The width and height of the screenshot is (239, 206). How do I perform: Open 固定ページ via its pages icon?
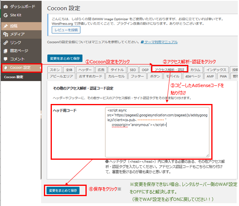(5, 51)
